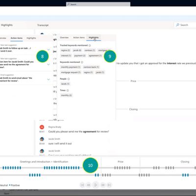Click Jacob Smith avatar beside 'sure i will send it out'
The image size is (196, 196).
42,139
